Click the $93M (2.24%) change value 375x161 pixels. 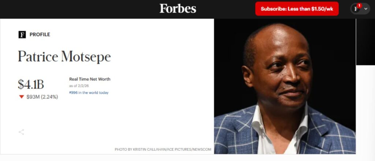[42, 97]
